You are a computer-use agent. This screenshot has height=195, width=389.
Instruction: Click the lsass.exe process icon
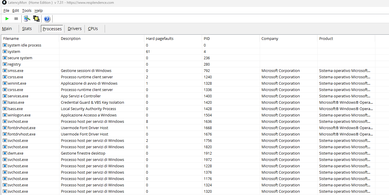pyautogui.click(x=5, y=109)
